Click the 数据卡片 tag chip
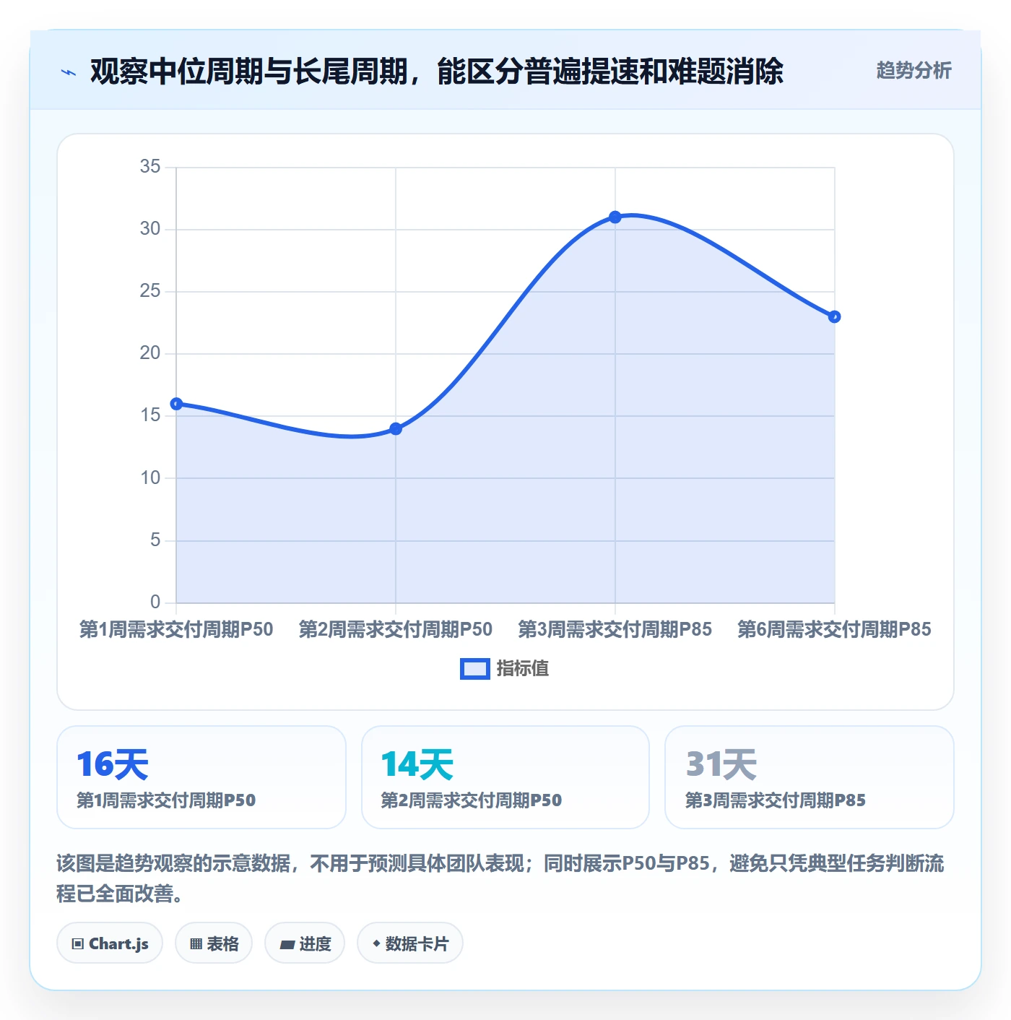Image resolution: width=1011 pixels, height=1020 pixels. click(410, 943)
